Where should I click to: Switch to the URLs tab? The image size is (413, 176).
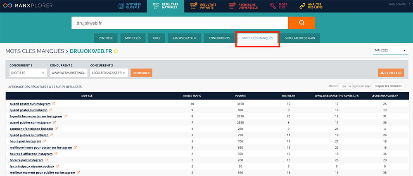pos(157,38)
